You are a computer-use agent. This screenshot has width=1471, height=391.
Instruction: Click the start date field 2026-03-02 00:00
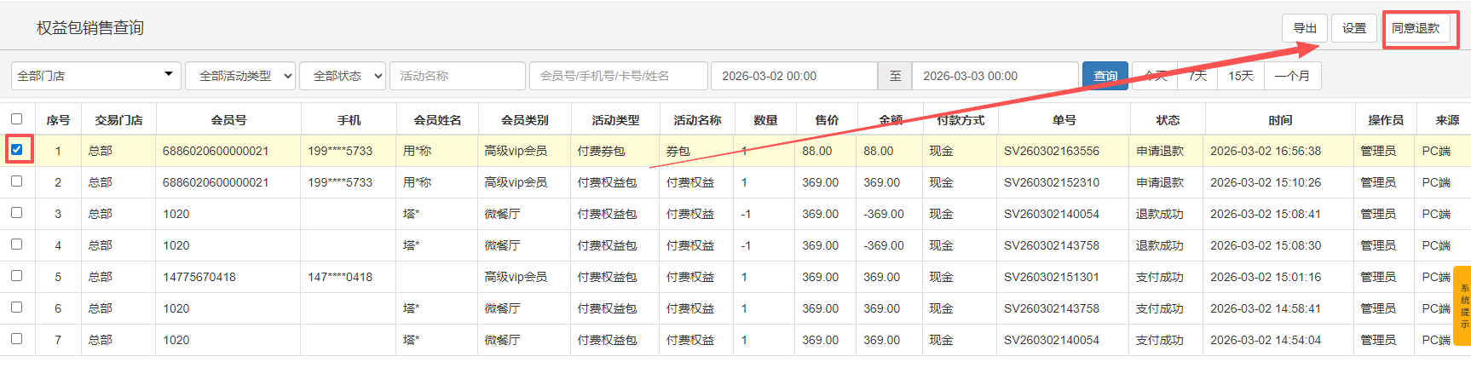point(793,76)
